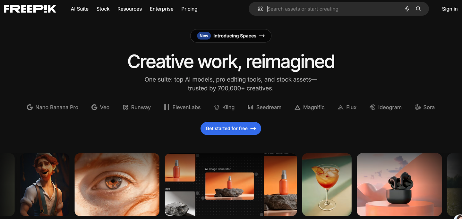Select the Veo model label
462x219 pixels.
pyautogui.click(x=105, y=107)
